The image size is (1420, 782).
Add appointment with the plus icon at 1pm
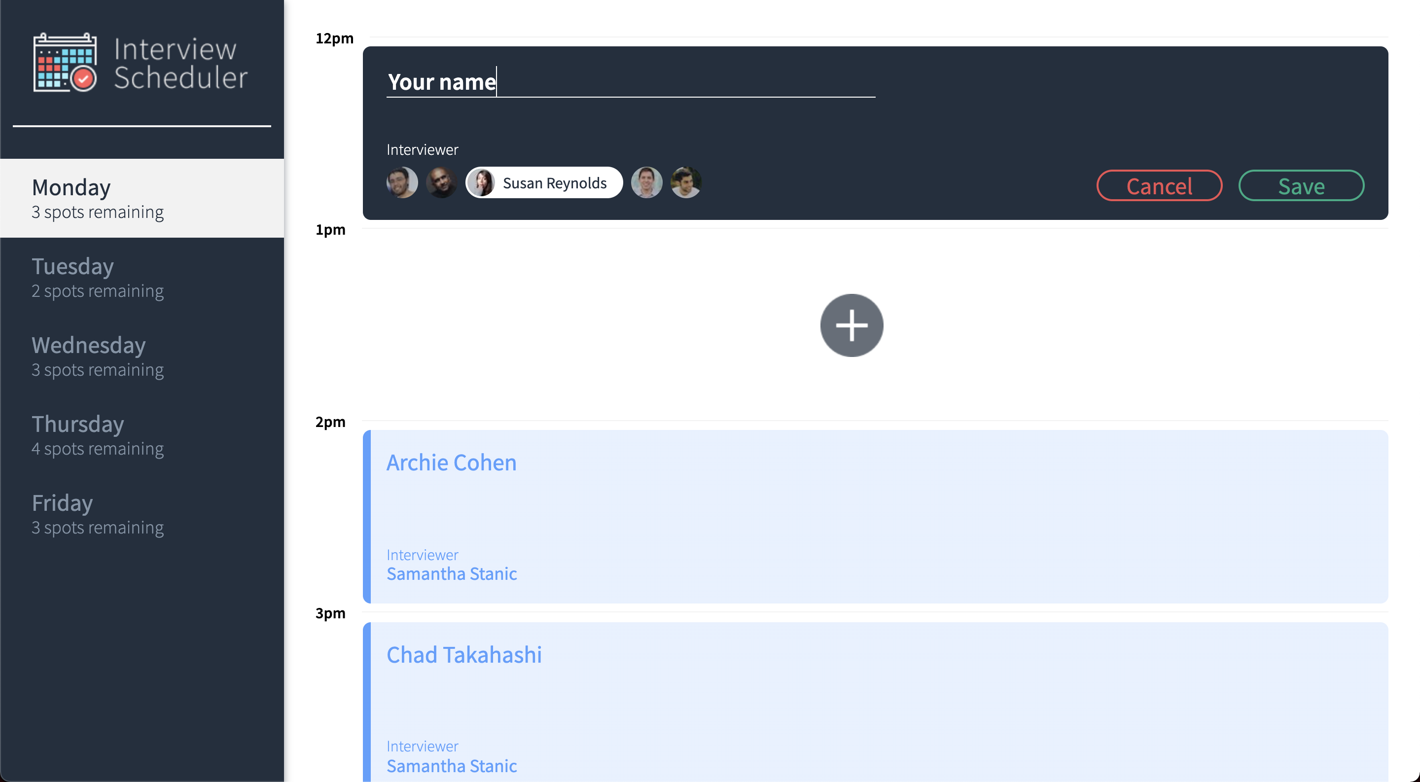pyautogui.click(x=851, y=325)
